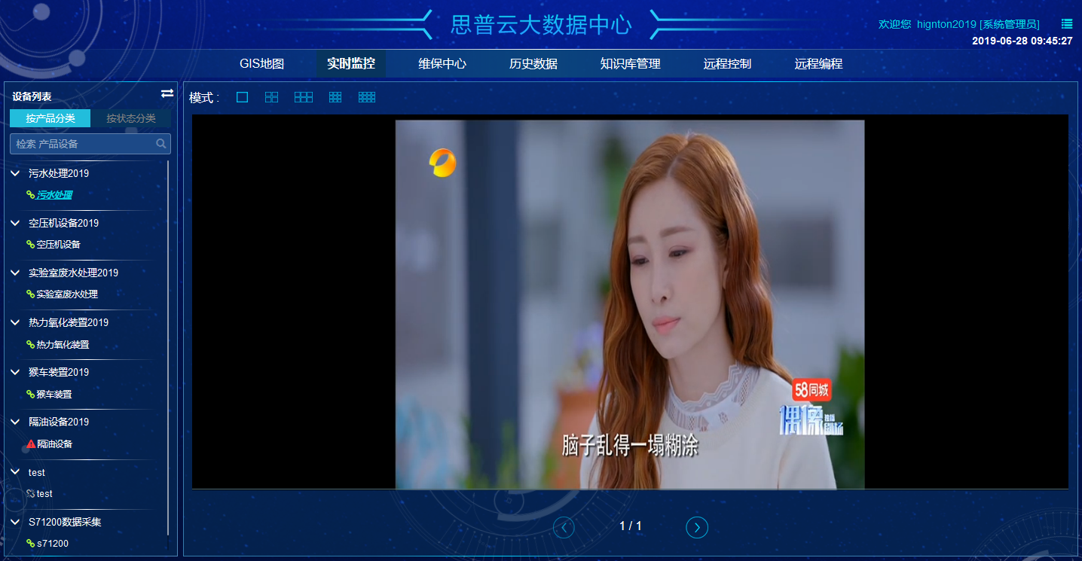Viewport: 1082px width, 561px height.
Task: Click the search magnifier icon
Action: pyautogui.click(x=161, y=144)
